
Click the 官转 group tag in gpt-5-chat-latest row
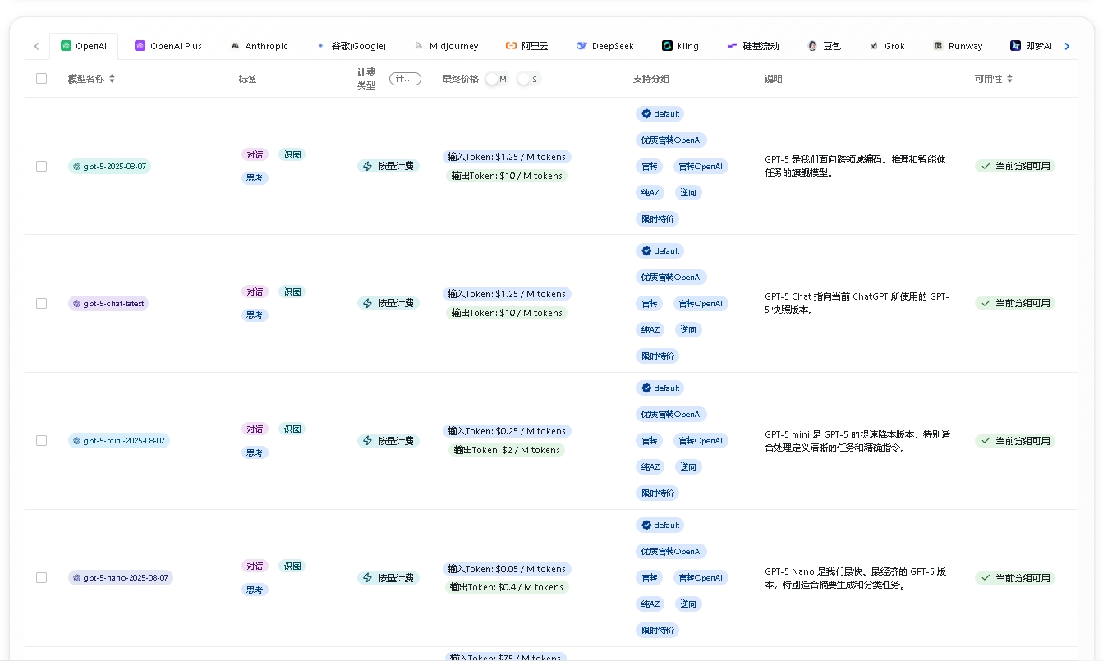[650, 304]
